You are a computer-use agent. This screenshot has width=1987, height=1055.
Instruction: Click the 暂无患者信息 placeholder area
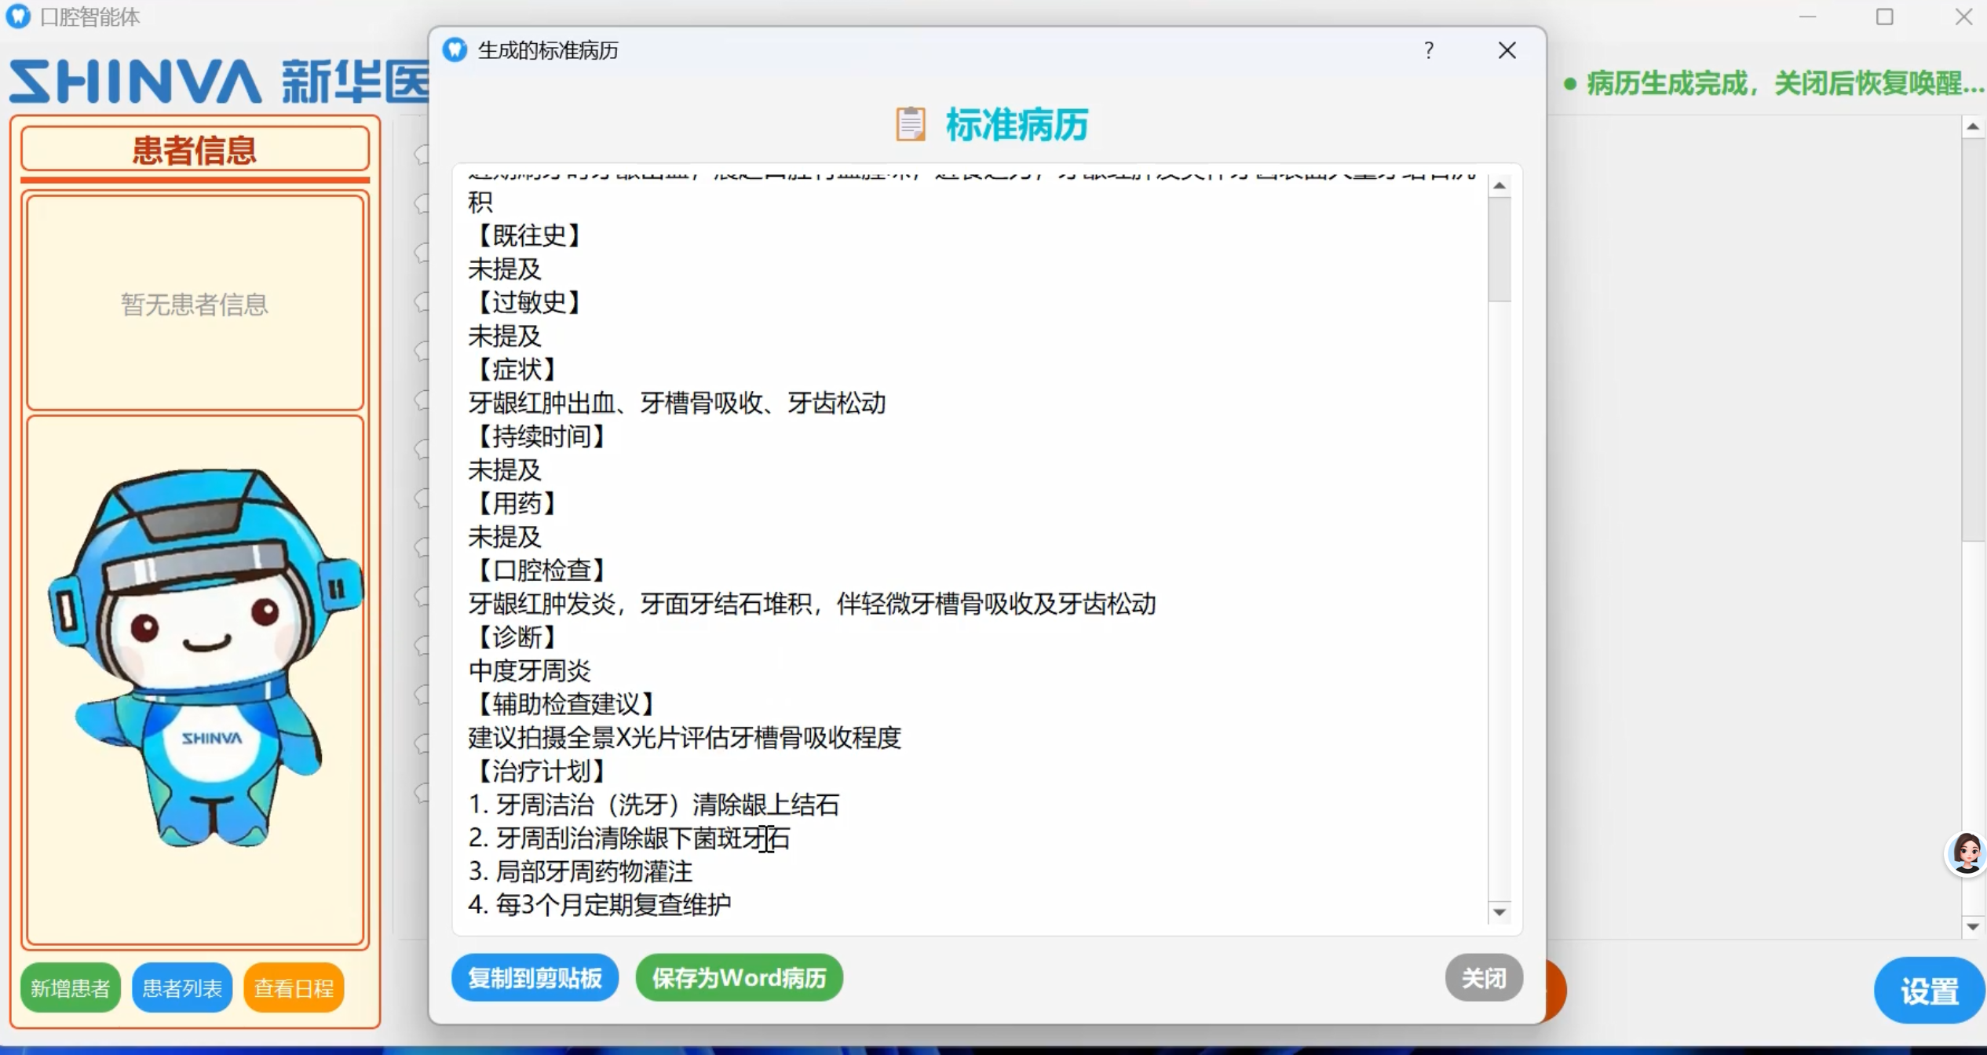195,304
